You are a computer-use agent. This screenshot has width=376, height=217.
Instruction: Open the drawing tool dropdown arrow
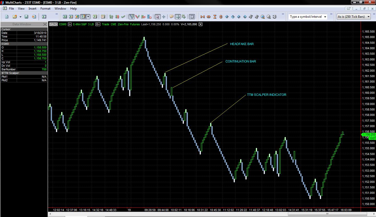tap(88, 17)
